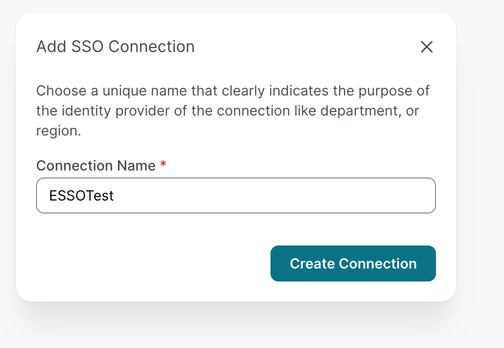Submit the form via Create Connection
This screenshot has width=504, height=348.
pos(353,263)
